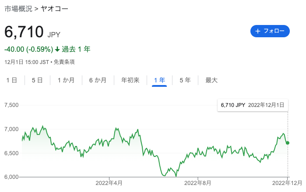Click the 6,500 y-axis value

pyautogui.click(x=11, y=153)
